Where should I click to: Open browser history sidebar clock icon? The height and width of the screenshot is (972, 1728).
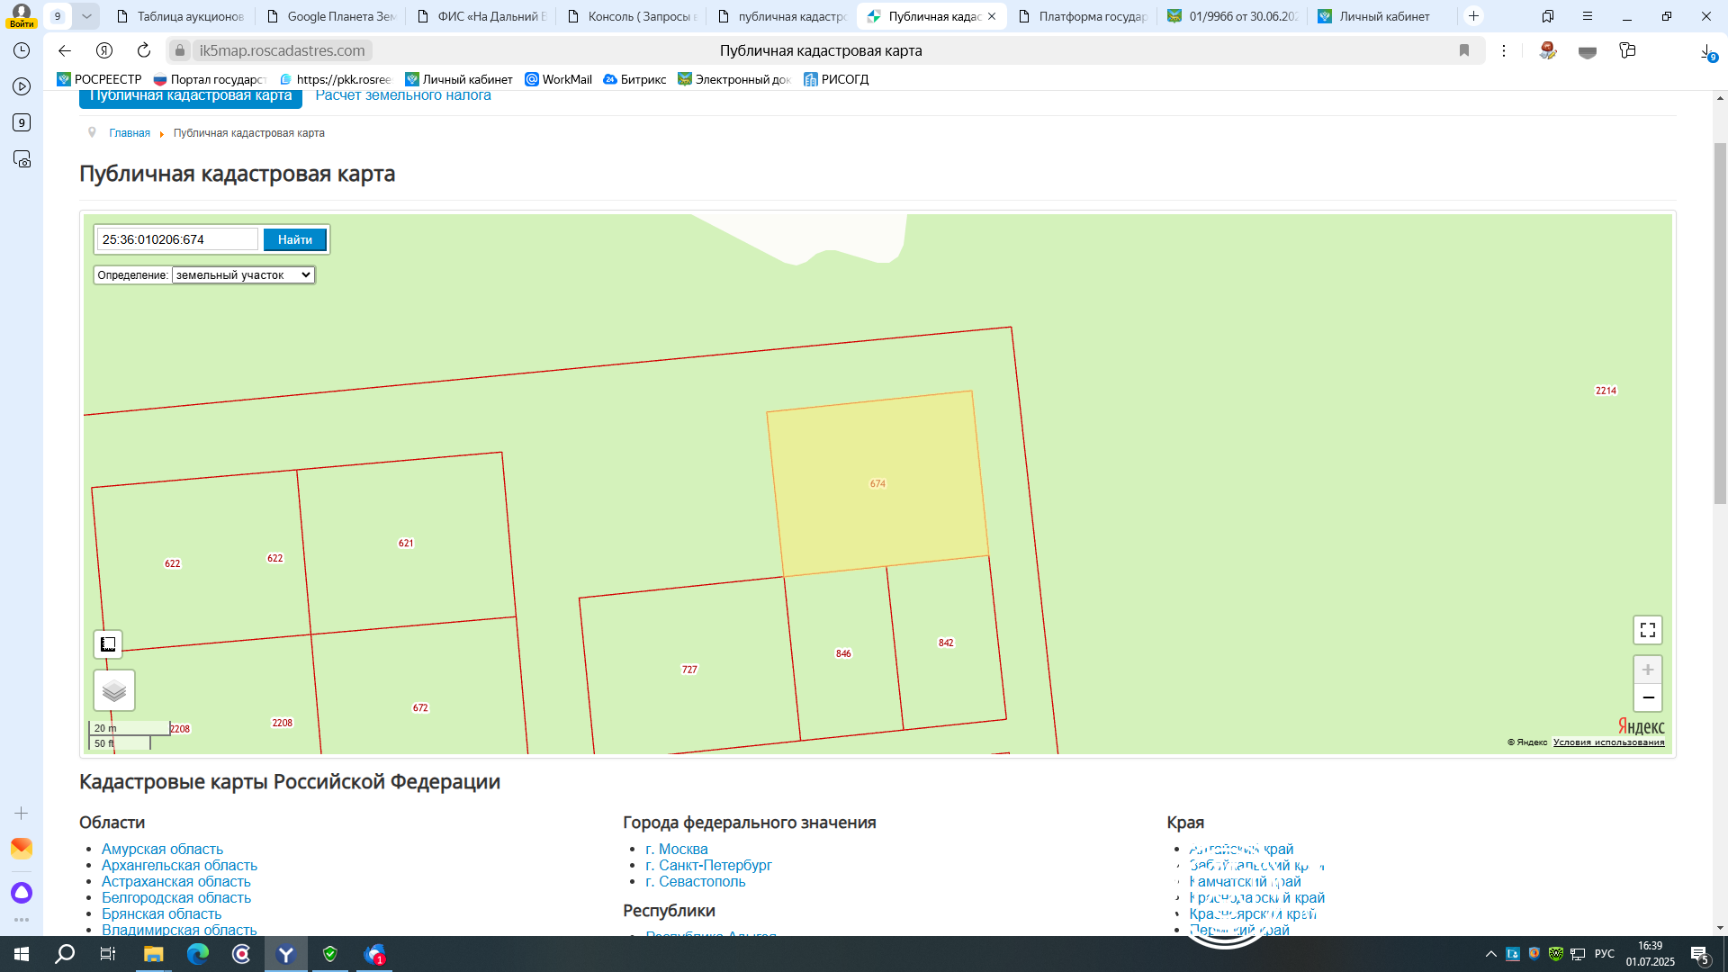coord(22,50)
